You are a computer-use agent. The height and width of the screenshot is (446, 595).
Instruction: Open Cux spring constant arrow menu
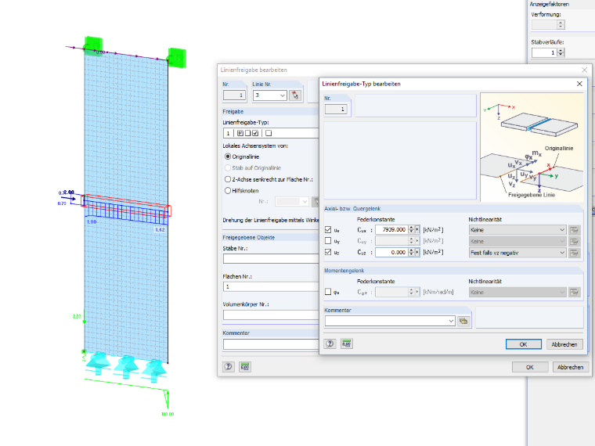[417, 229]
